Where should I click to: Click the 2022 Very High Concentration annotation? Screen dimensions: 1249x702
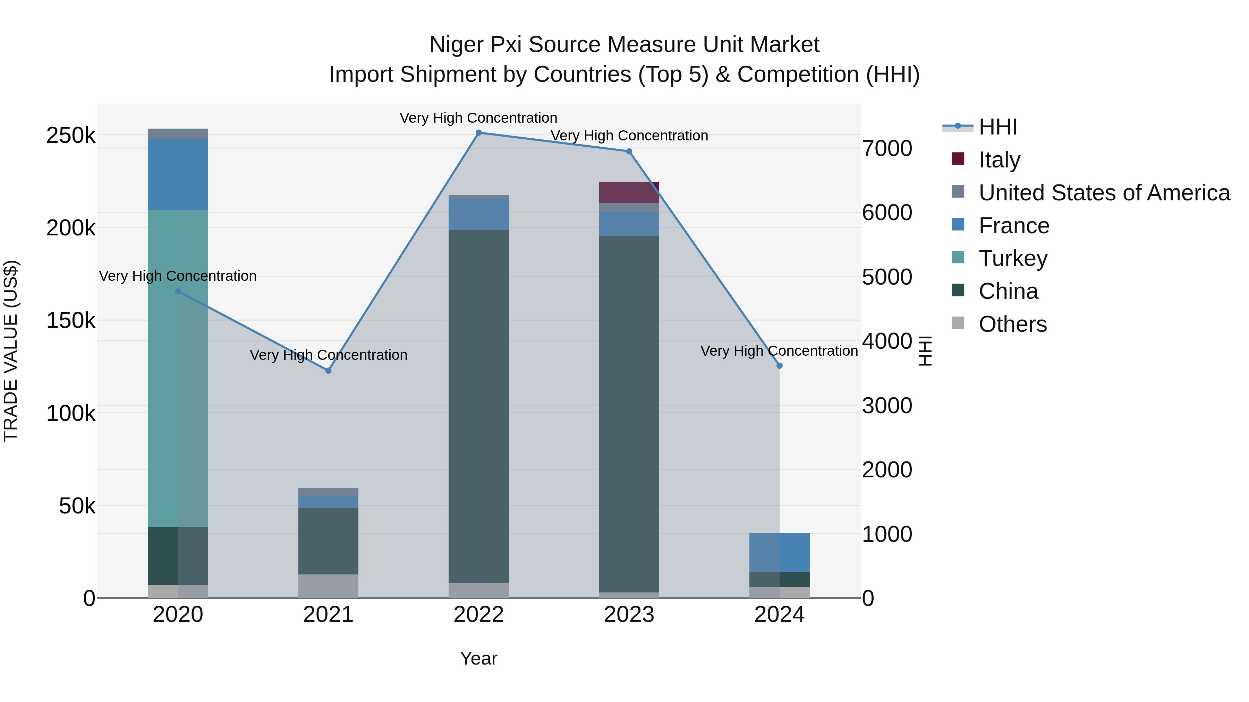(478, 118)
